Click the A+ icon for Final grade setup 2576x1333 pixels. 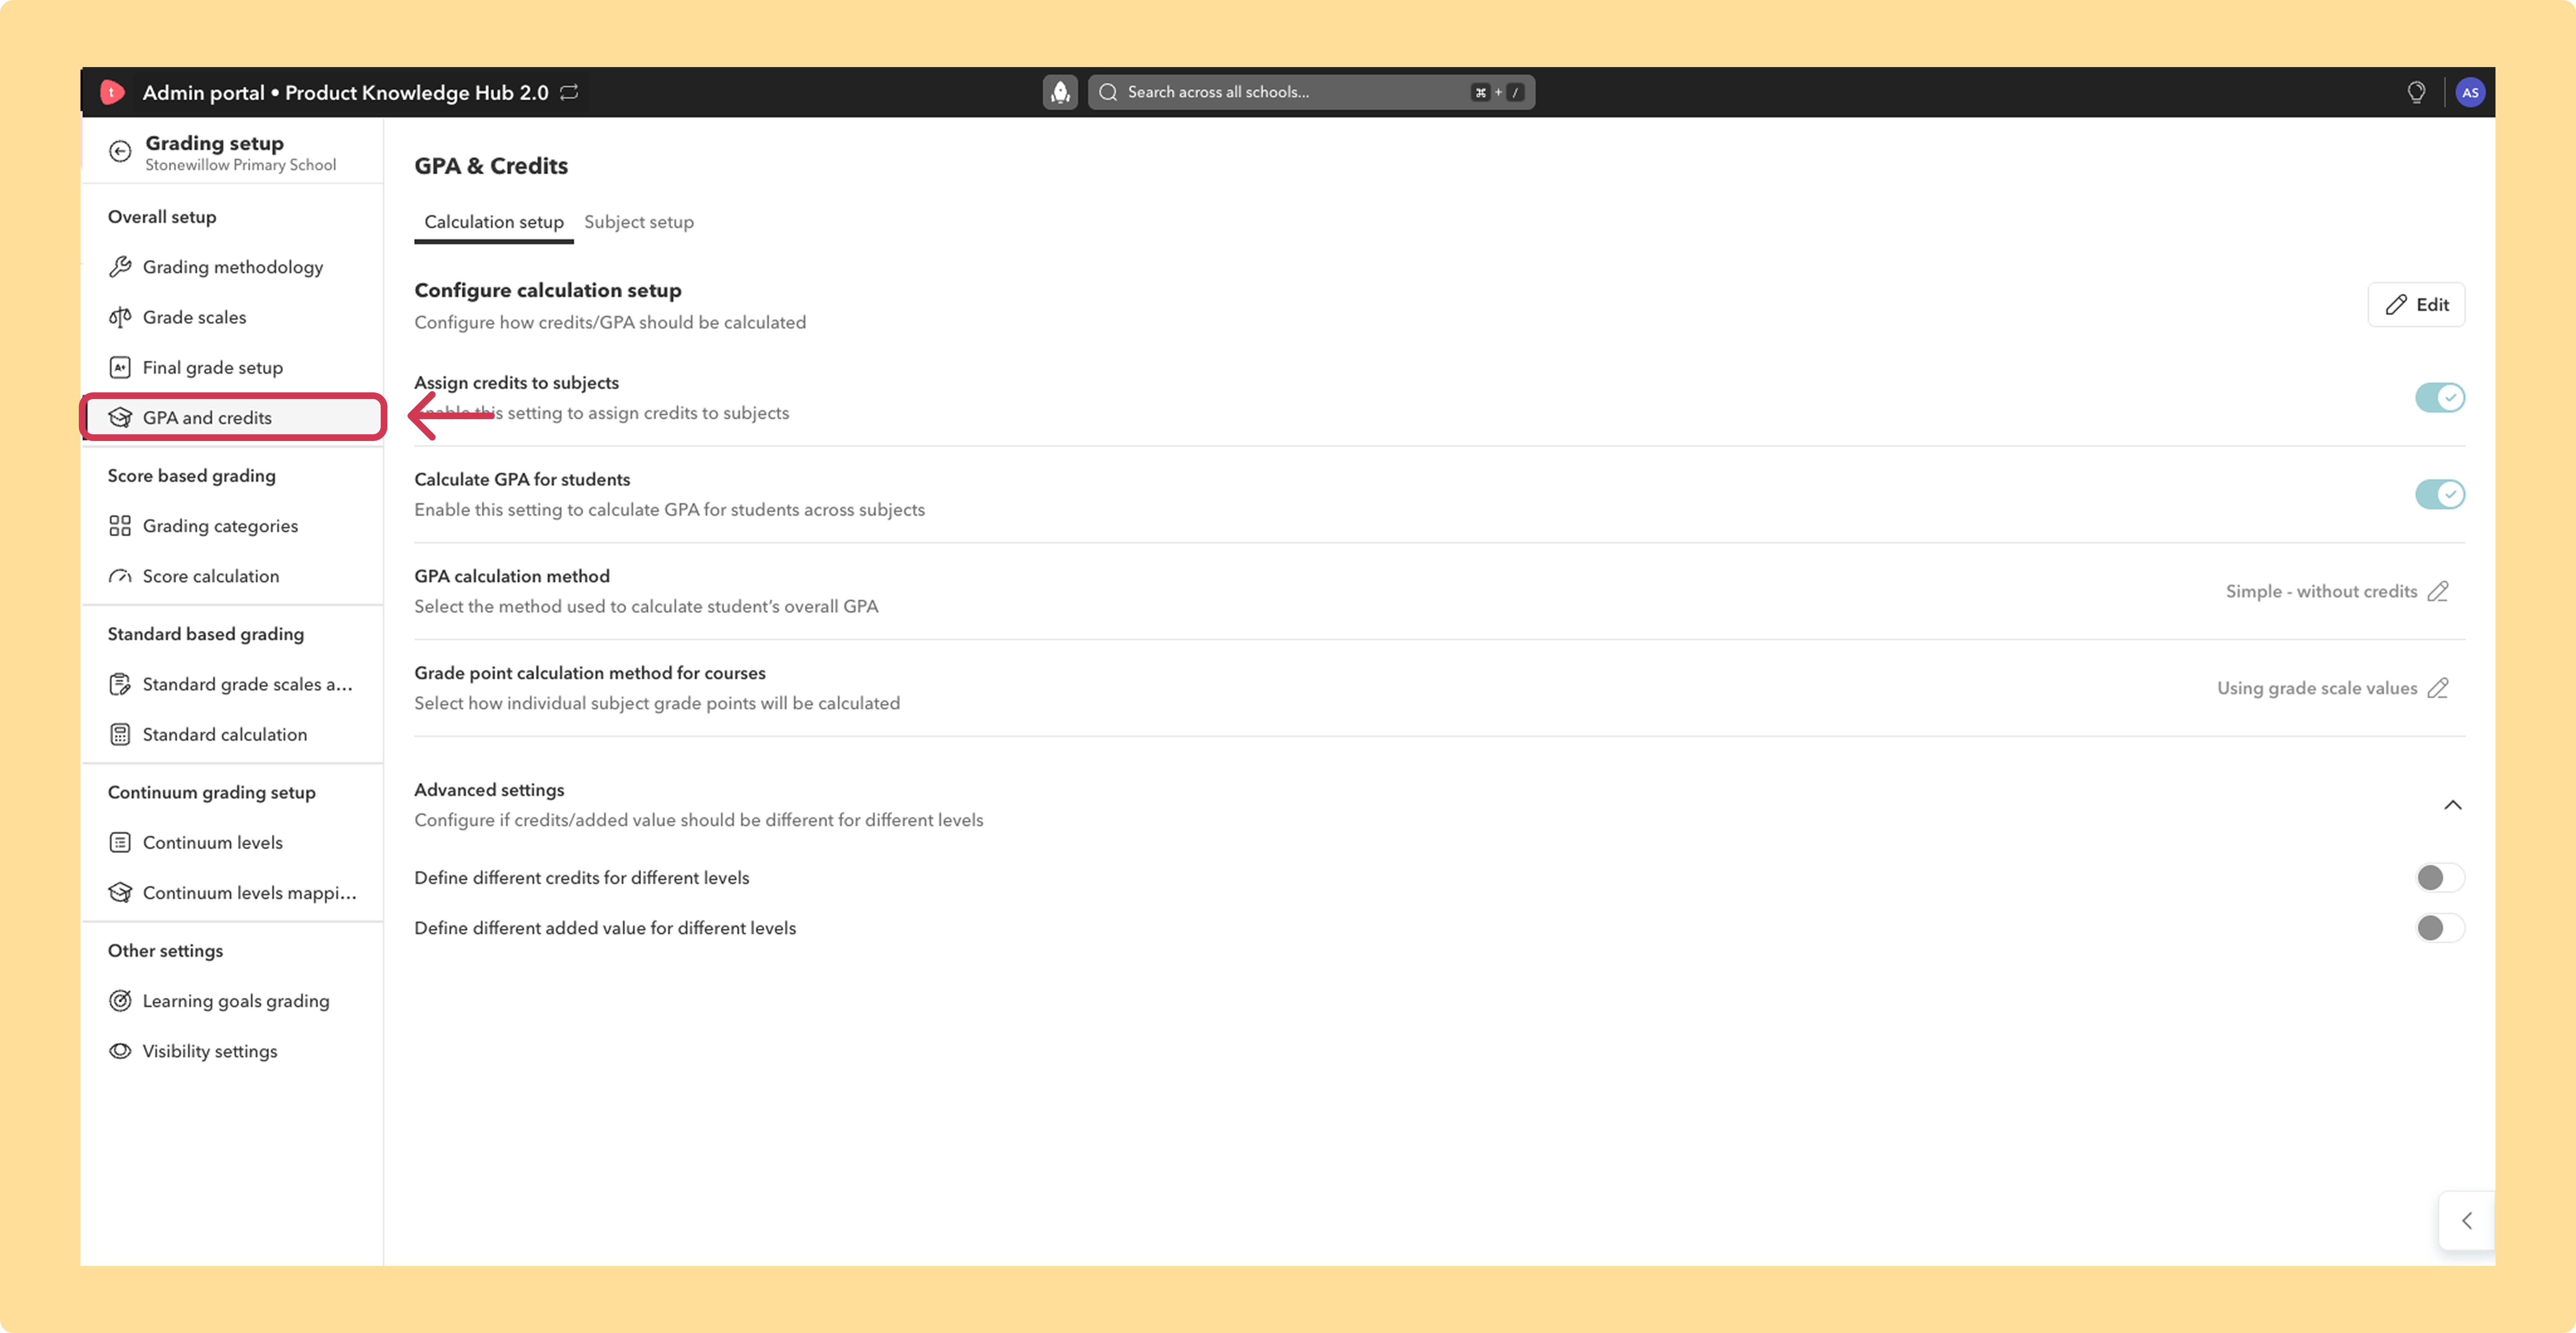tap(120, 367)
